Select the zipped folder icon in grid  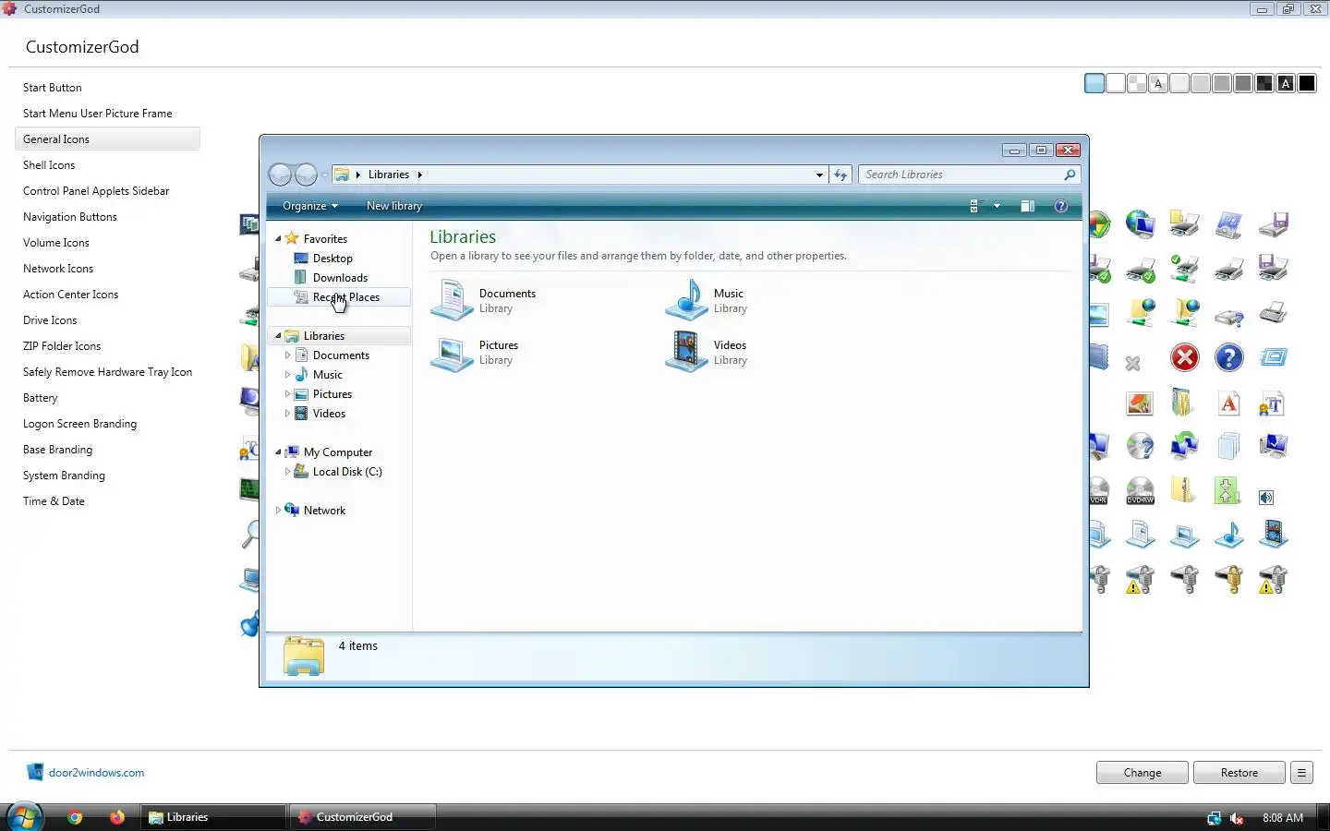click(1184, 490)
